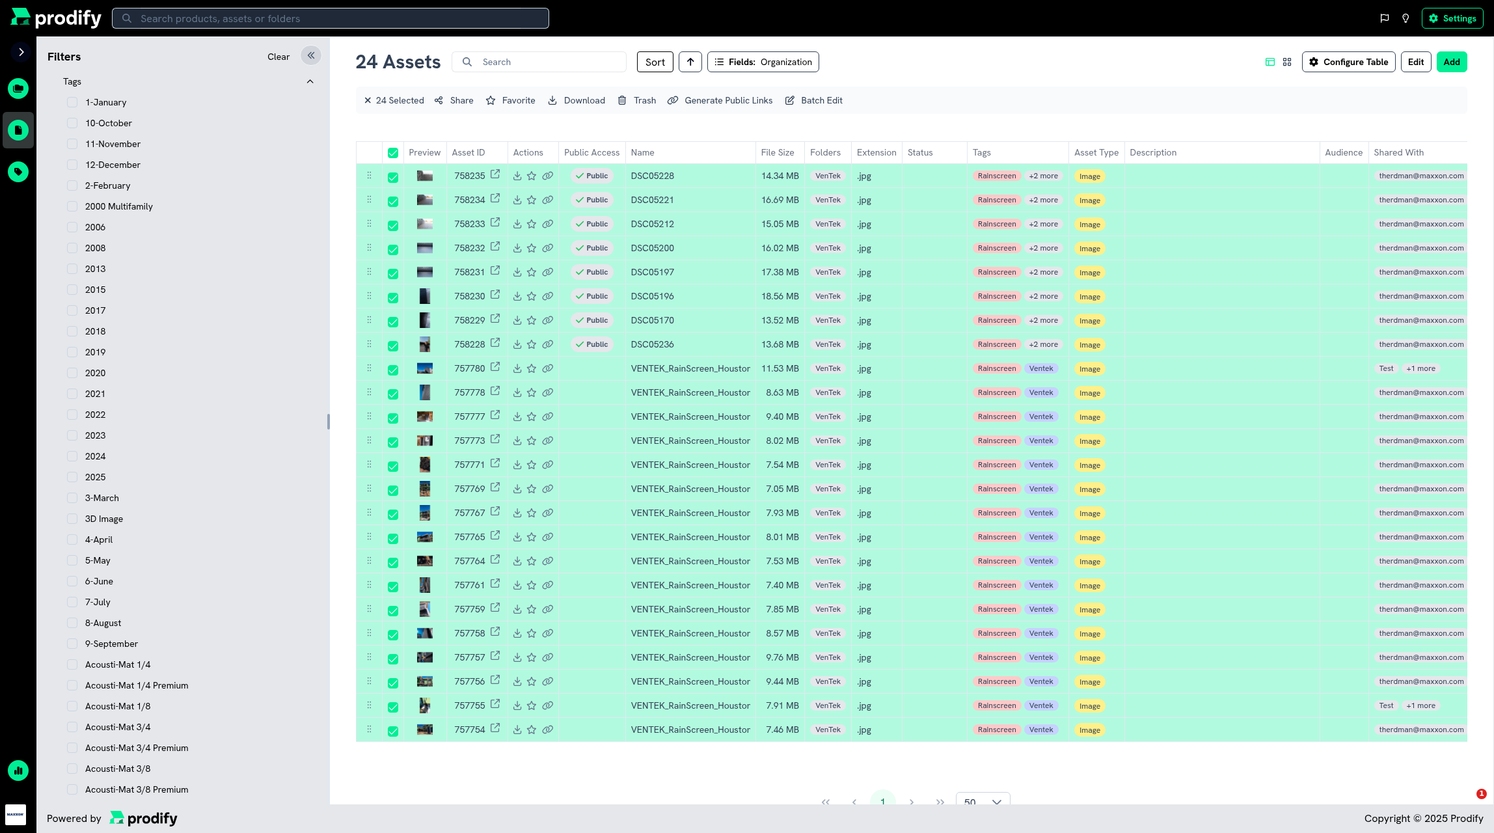The width and height of the screenshot is (1494, 833).
Task: Collapse the Tags filter section
Action: [x=310, y=81]
